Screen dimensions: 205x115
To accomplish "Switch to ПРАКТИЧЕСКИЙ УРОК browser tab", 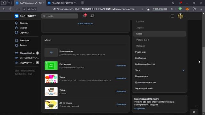I will [62, 3].
